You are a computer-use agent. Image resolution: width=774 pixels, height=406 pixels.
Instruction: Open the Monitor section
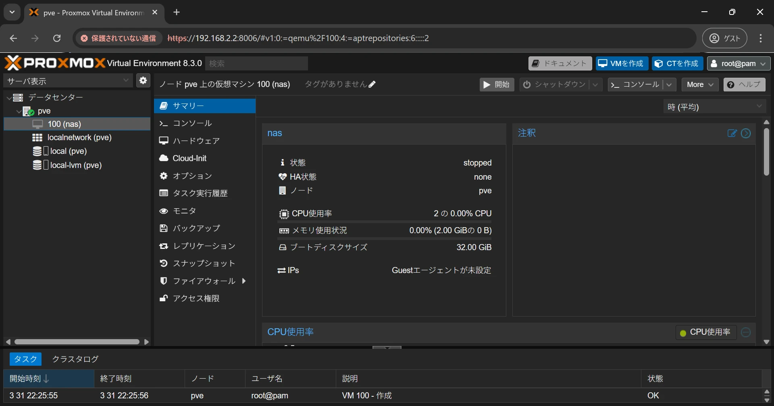tap(205, 211)
